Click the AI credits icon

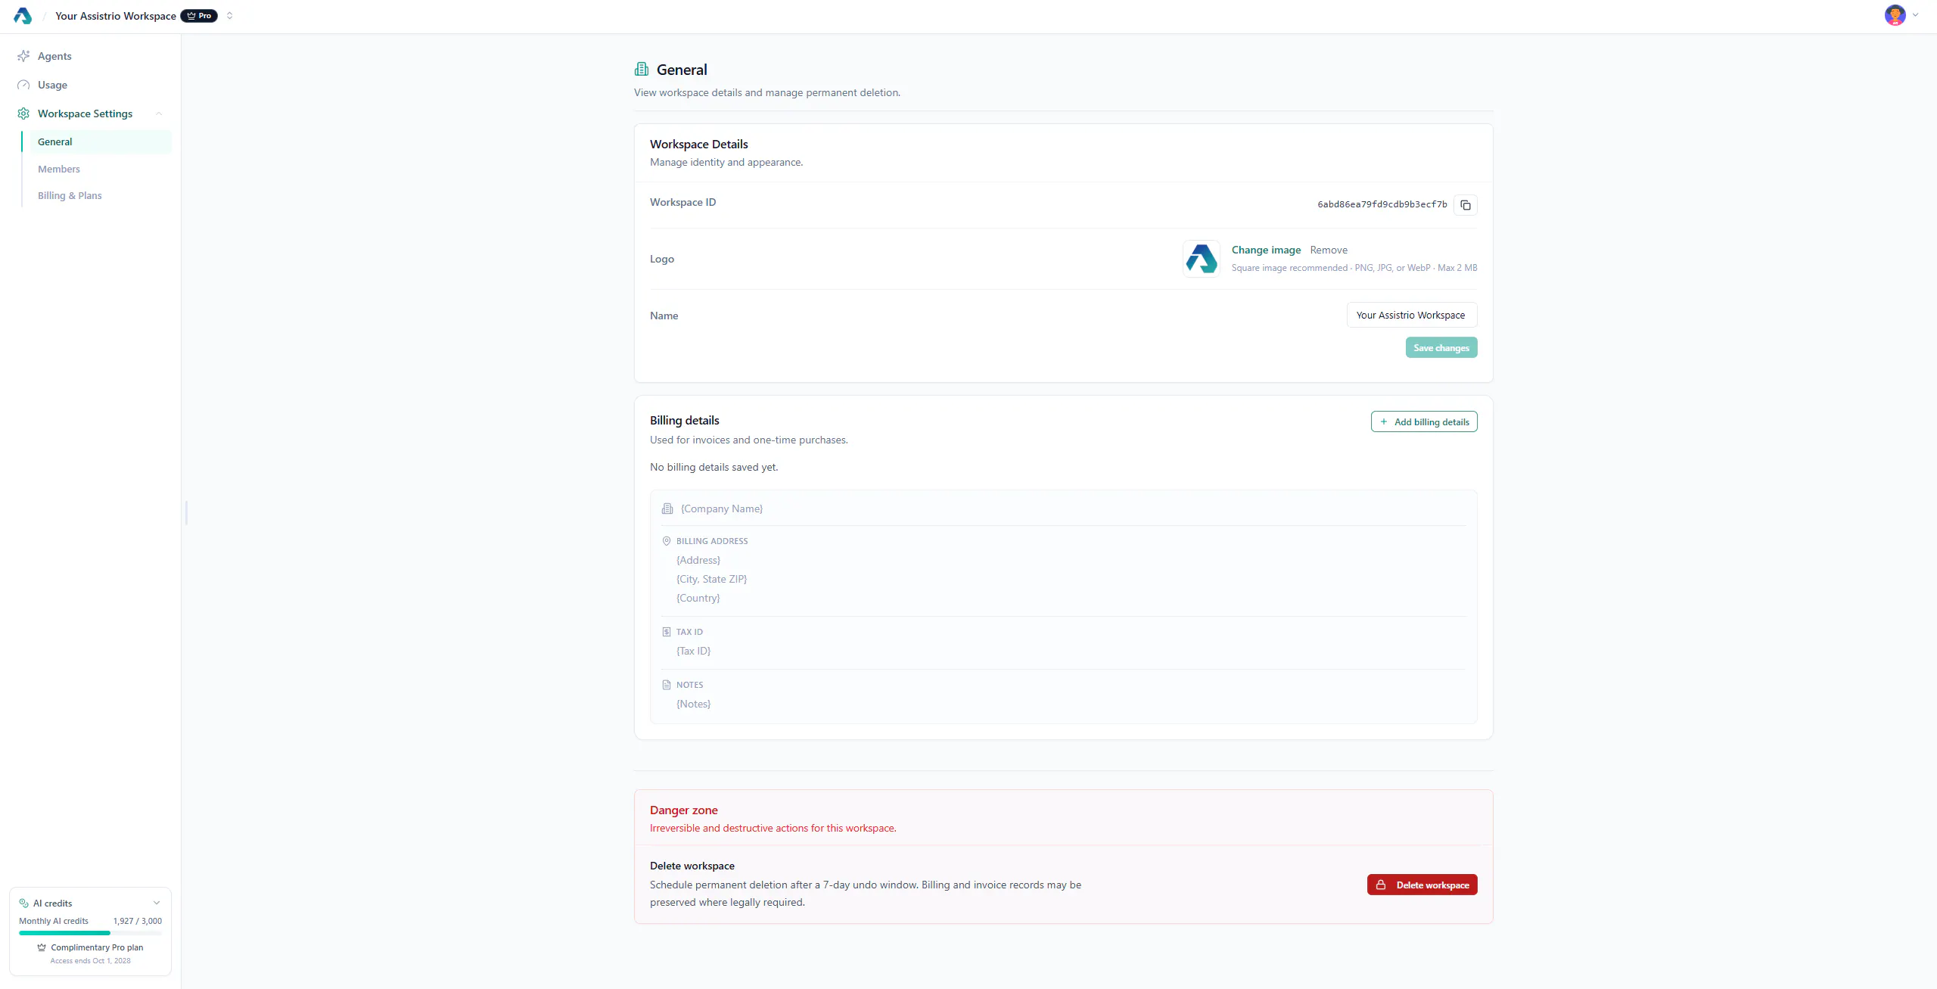point(23,903)
